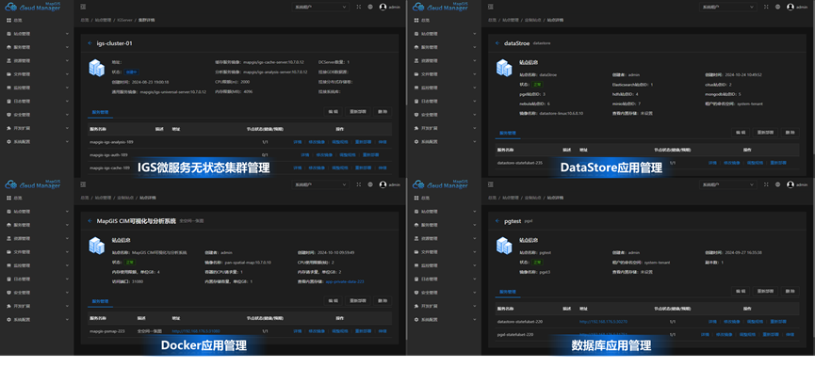The image size is (815, 367).
Task: Click admin avatar in MapGIS CIM panel
Action: tap(383, 184)
